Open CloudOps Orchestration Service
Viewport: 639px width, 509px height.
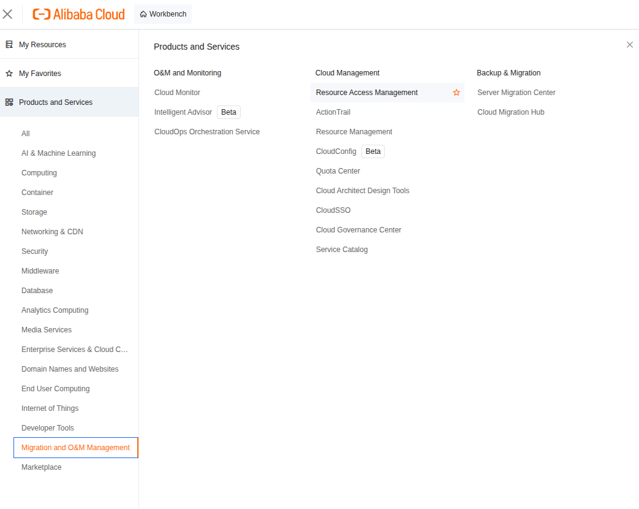click(x=207, y=132)
